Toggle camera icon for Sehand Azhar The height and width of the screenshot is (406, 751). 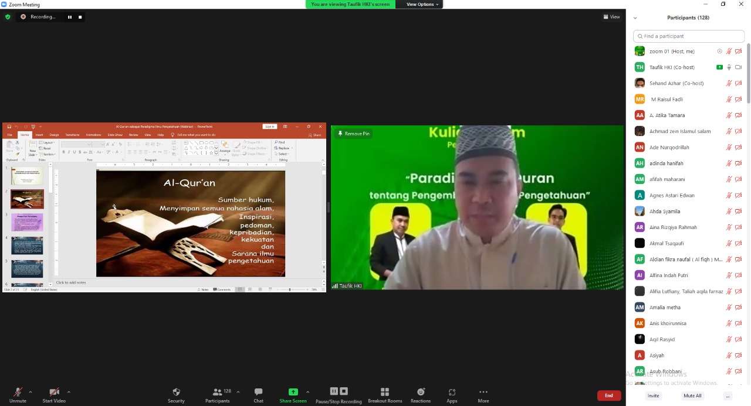pos(739,83)
